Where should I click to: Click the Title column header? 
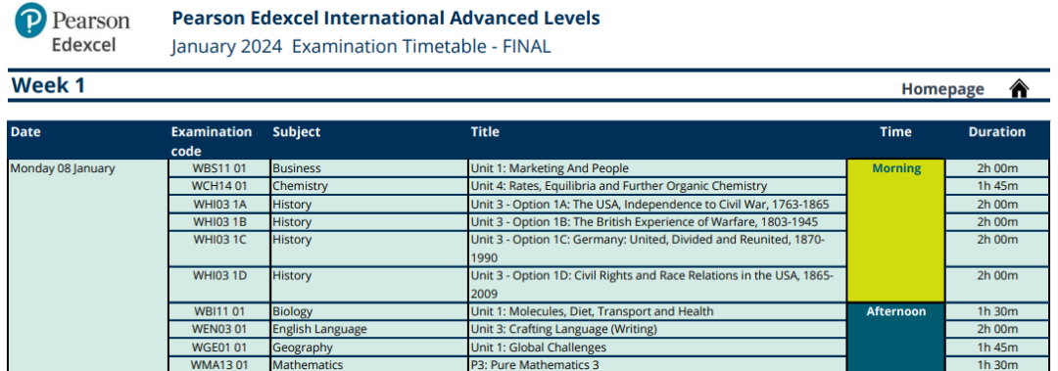point(485,132)
